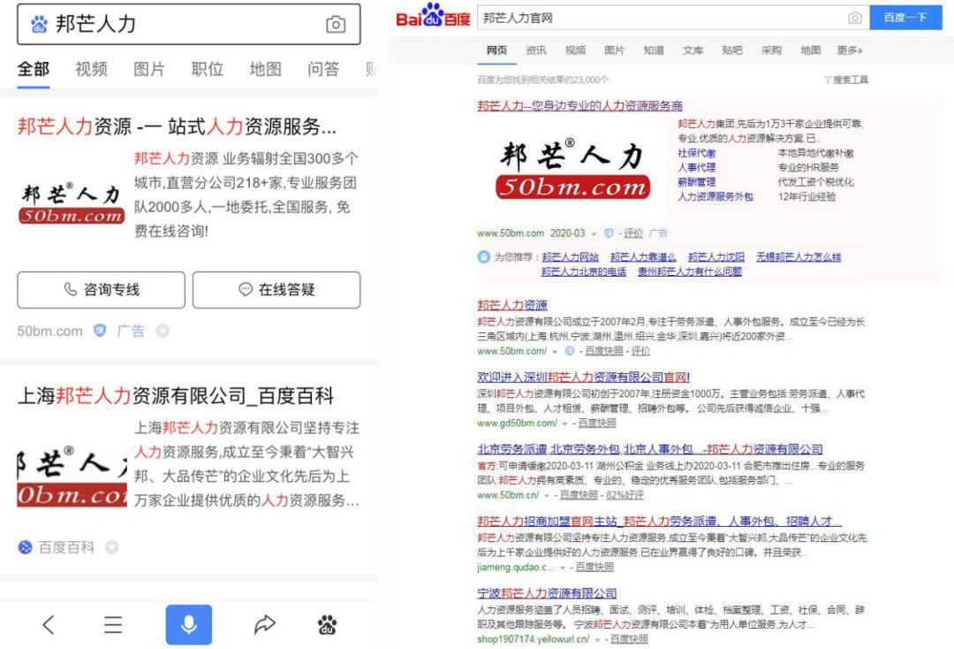Click the 搜索工具 filter icon link
Viewport: 954px width, 649px height.
[x=845, y=80]
